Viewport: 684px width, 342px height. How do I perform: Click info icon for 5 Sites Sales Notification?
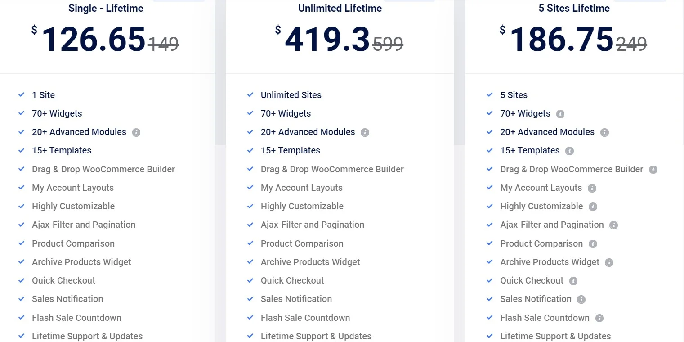coord(581,299)
